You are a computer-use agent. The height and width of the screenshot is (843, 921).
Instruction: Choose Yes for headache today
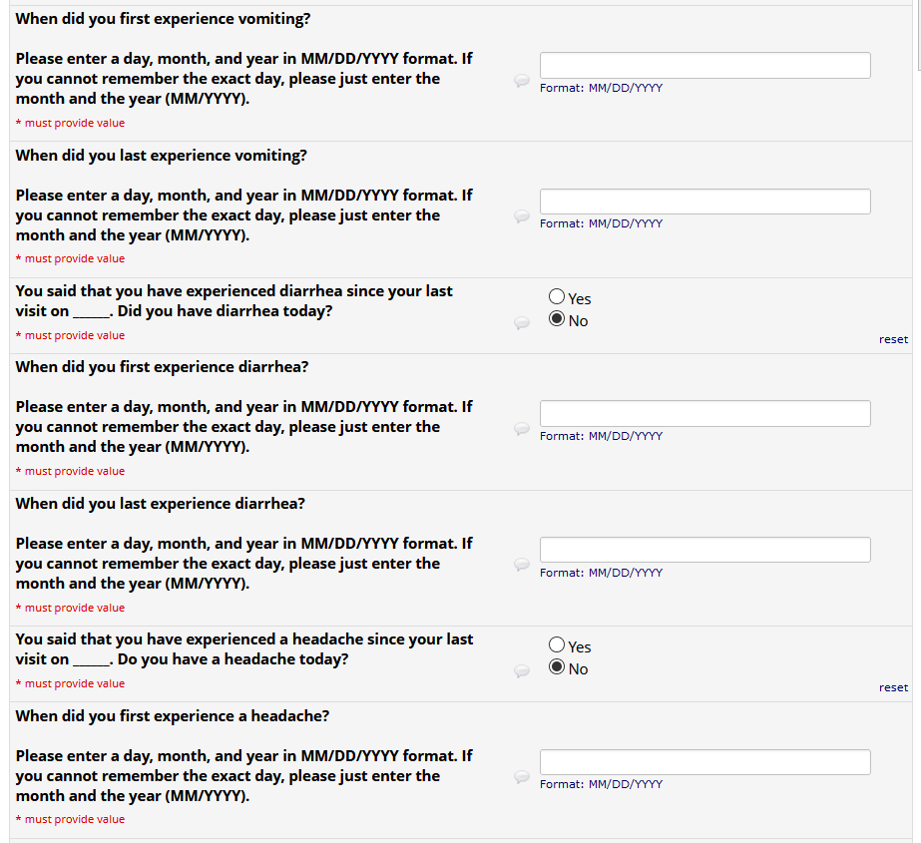pyautogui.click(x=557, y=645)
